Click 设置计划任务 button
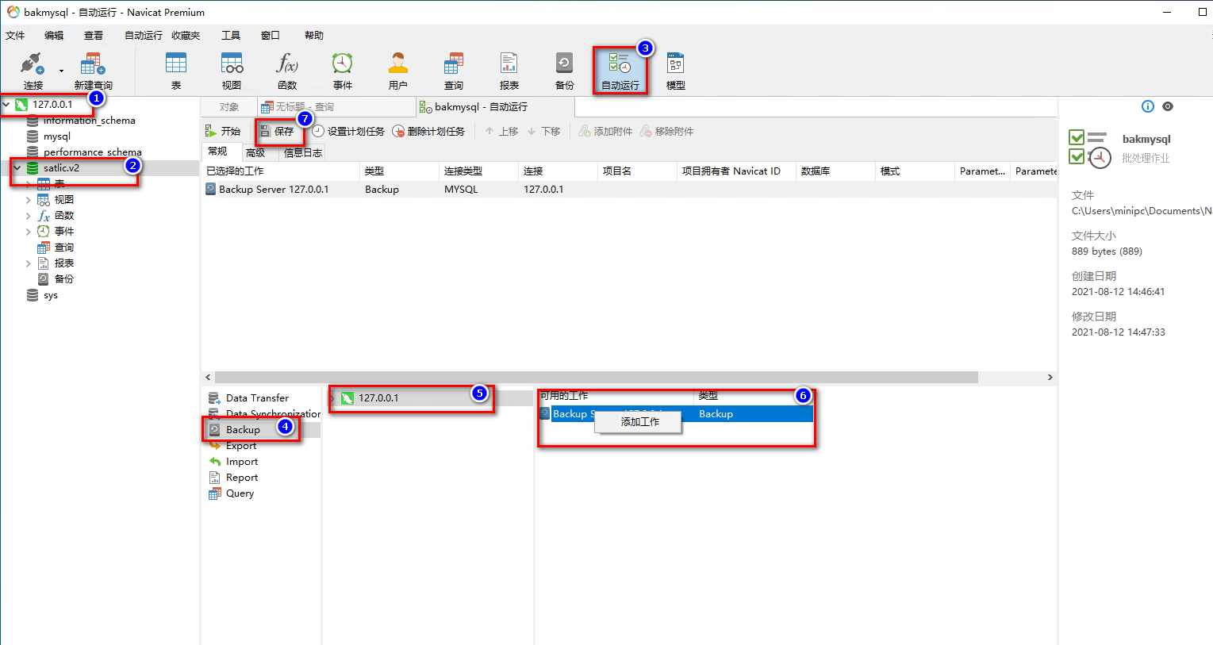The width and height of the screenshot is (1213, 645). pyautogui.click(x=348, y=131)
